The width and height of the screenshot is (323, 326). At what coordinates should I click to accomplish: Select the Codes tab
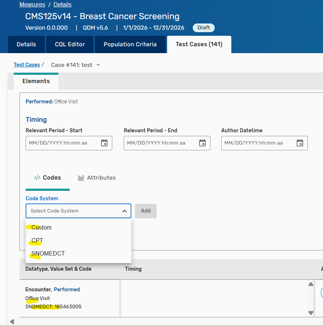47,178
